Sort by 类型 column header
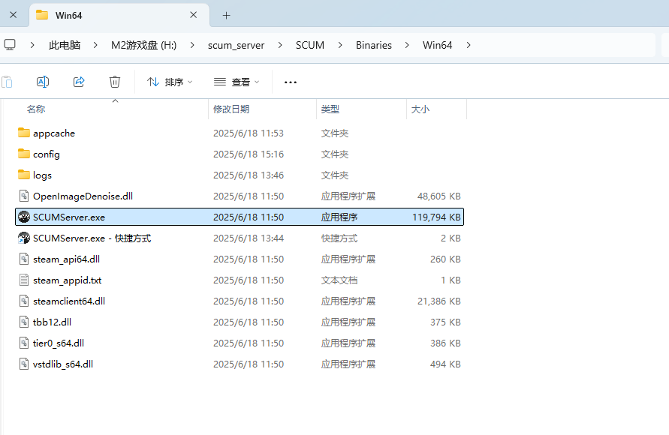 coord(330,109)
